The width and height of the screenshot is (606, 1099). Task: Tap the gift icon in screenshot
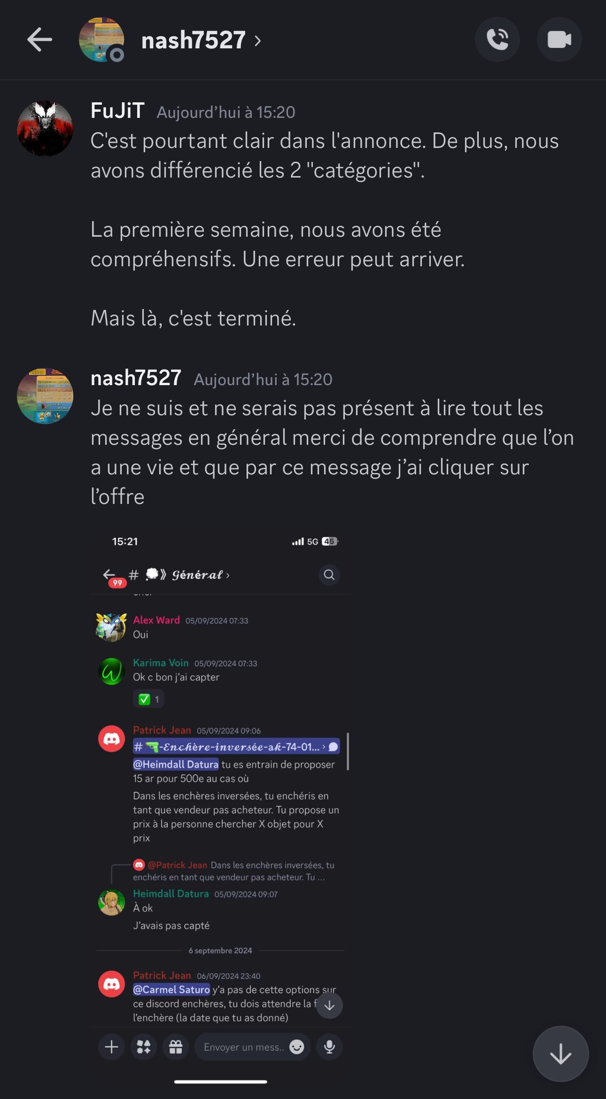pos(176,1047)
